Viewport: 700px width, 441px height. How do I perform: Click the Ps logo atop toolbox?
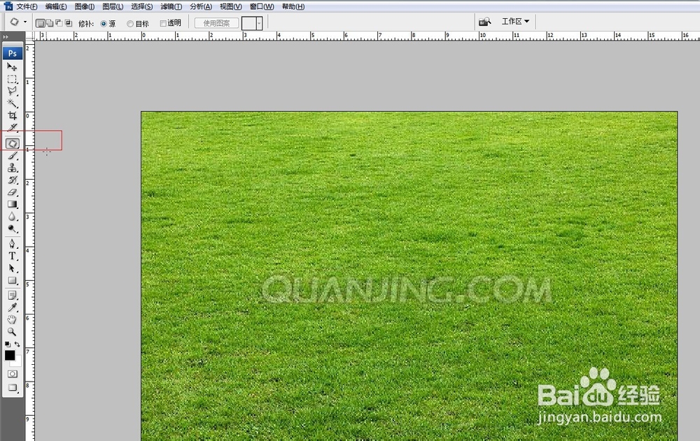click(12, 54)
